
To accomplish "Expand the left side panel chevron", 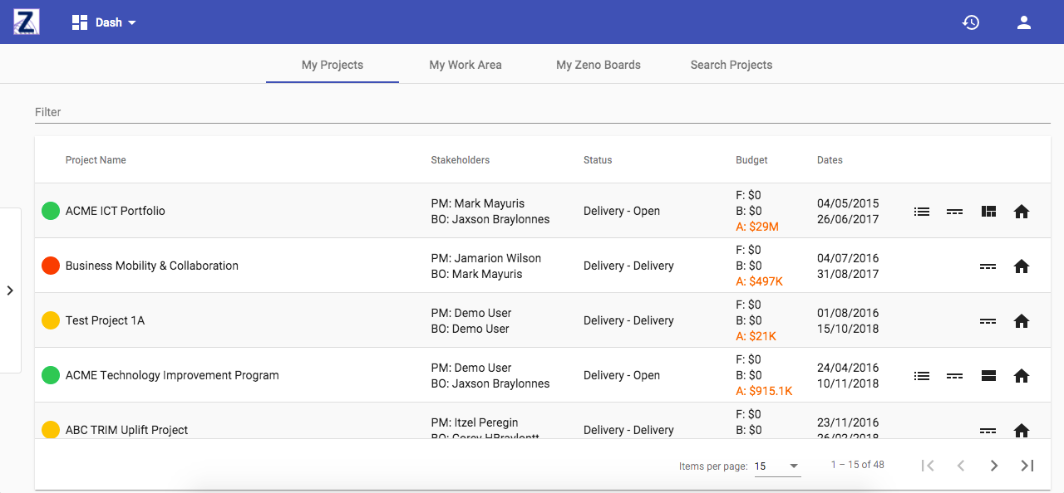I will click(10, 290).
